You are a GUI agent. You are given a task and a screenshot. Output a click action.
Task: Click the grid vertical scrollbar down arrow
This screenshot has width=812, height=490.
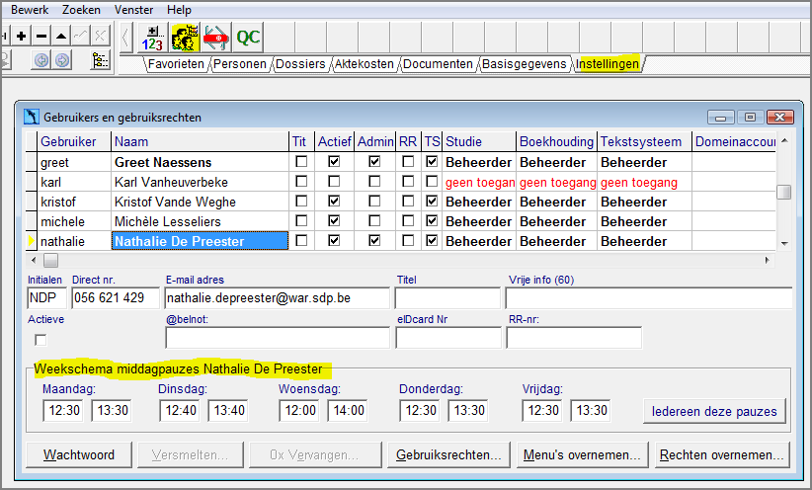(x=784, y=243)
